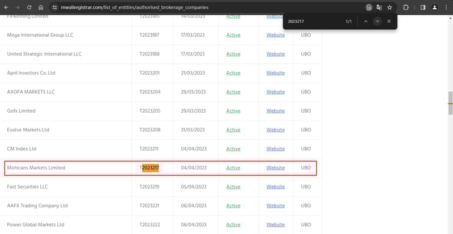Click the find-in-page search field
Screen dimensions: 453x234
coord(314,21)
